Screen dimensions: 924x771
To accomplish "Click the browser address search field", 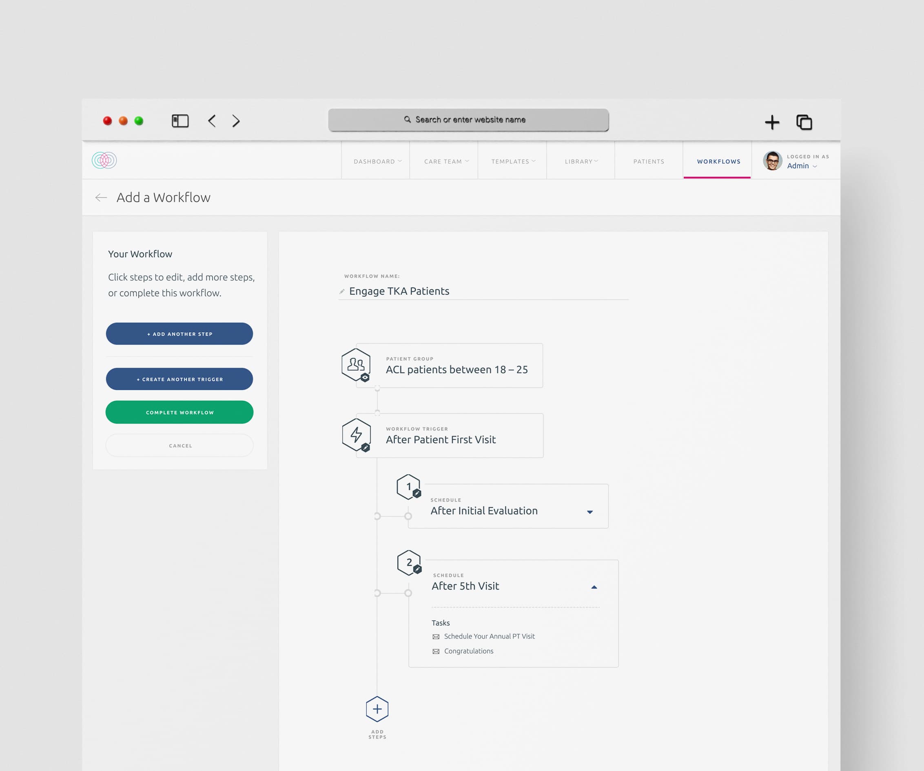I will click(469, 120).
